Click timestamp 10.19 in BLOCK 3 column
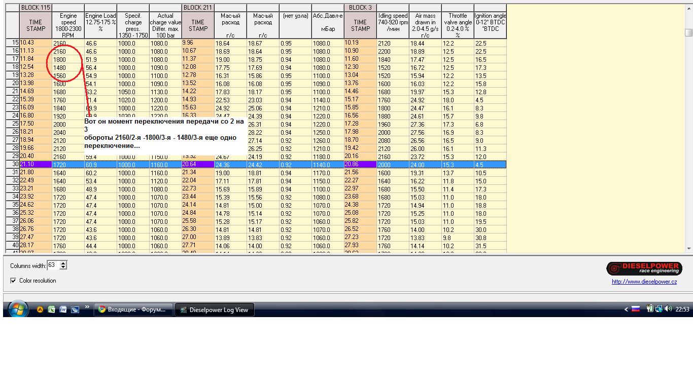 coord(360,43)
